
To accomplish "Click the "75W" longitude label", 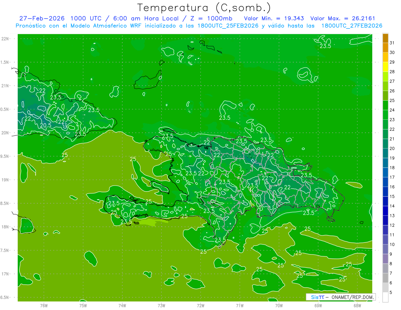I will coord(83,305).
